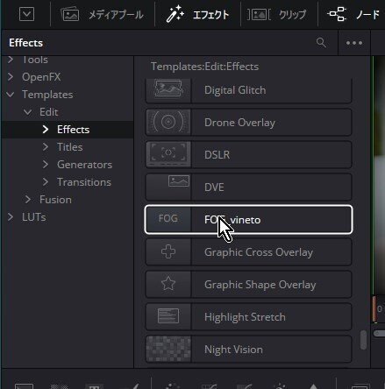Select the Highlight Stretch effect
Viewport: 385px width, 389px height.
tap(248, 317)
